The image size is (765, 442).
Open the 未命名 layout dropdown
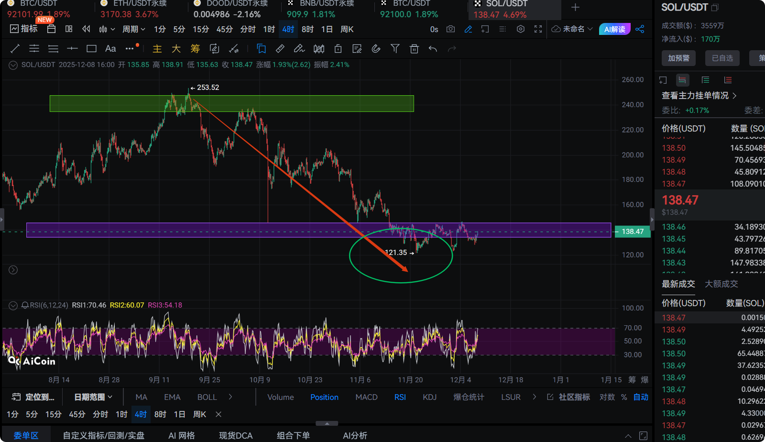pyautogui.click(x=572, y=29)
